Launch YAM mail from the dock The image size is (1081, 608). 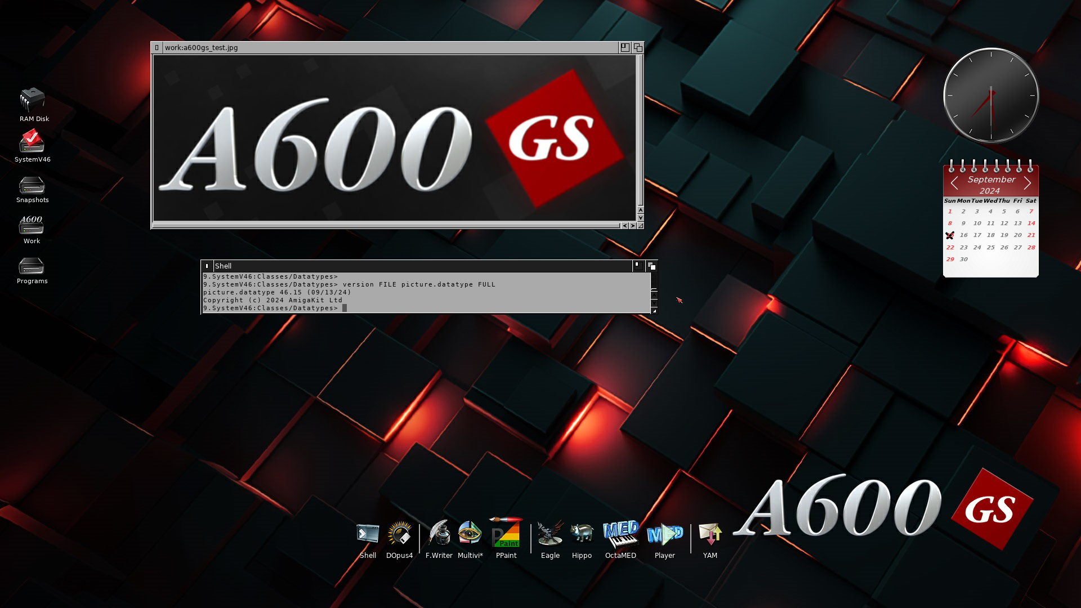pyautogui.click(x=710, y=540)
